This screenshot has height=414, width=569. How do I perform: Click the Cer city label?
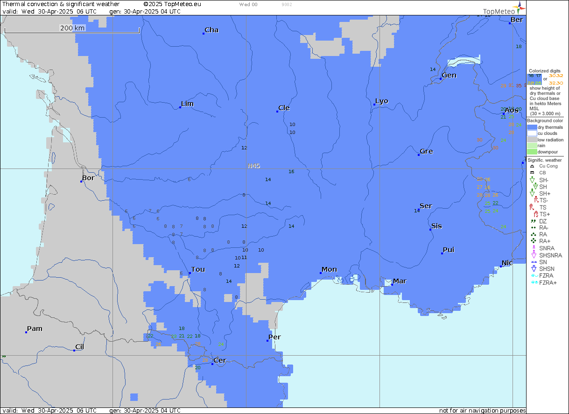(219, 360)
